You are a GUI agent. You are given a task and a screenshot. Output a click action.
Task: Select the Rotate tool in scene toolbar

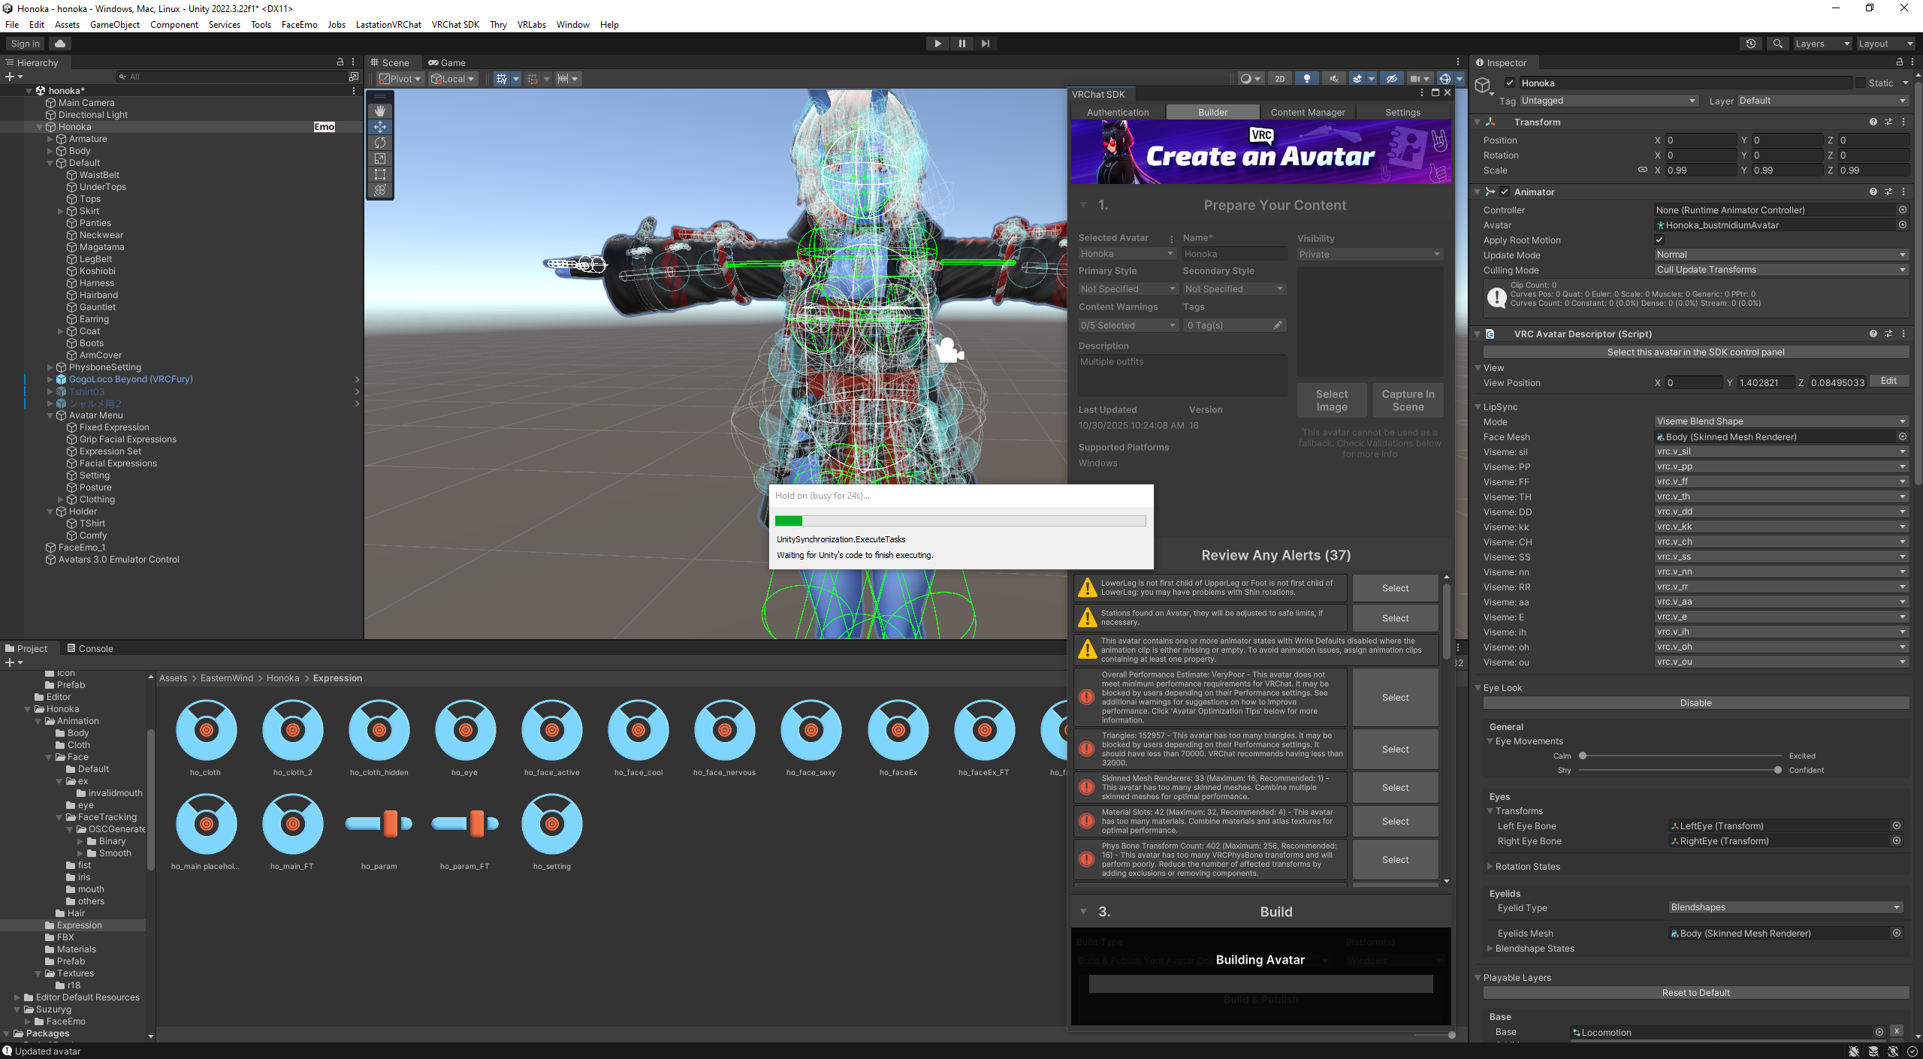[380, 143]
